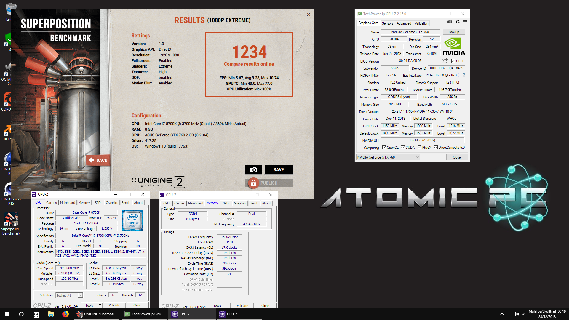Click the Tools button in left CPU-Z
The image size is (569, 320).
[89, 305]
